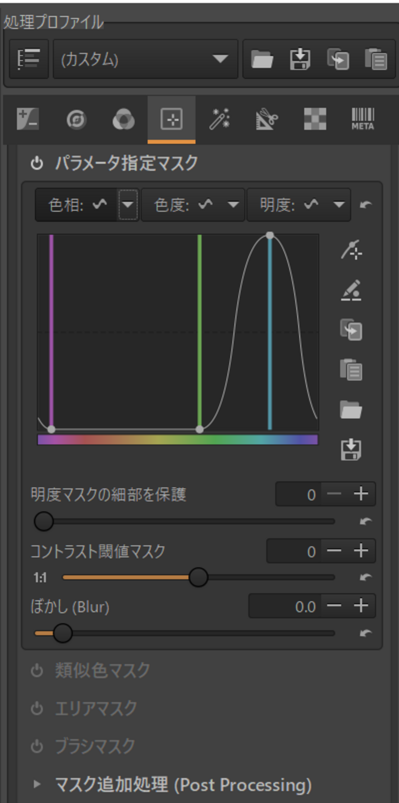Copy the curve to clipboard
Screen dimensions: 399x803
click(x=351, y=330)
